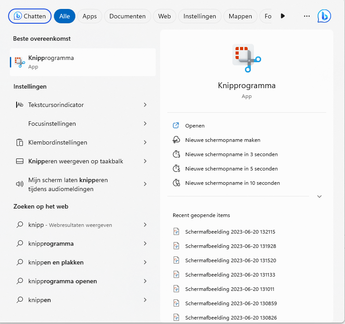The width and height of the screenshot is (345, 324).
Task: Switch to the Apps filter tab
Action: (90, 16)
